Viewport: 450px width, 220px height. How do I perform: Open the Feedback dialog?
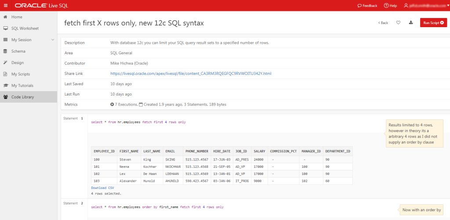tap(367, 5)
